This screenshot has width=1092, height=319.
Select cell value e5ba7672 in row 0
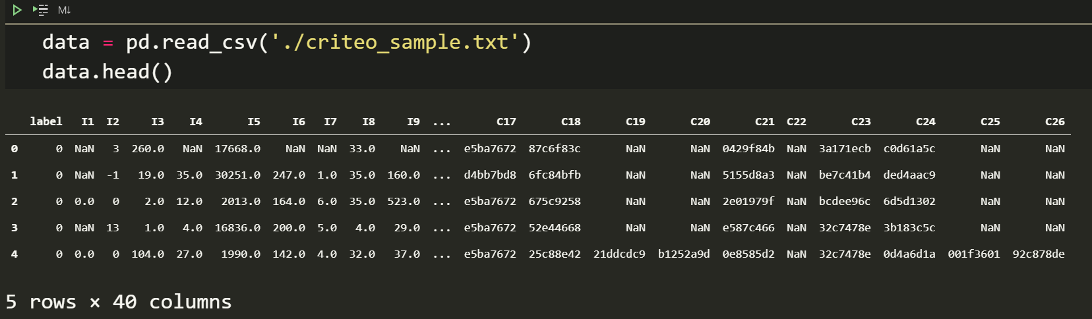tap(490, 149)
